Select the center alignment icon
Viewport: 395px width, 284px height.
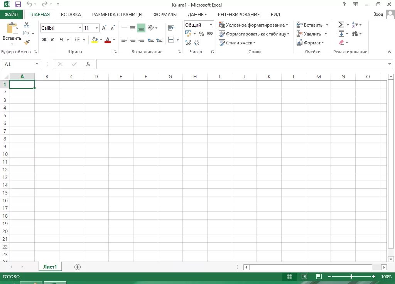(x=132, y=40)
